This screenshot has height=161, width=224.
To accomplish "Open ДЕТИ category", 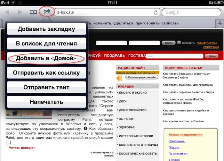I will 123,101.
